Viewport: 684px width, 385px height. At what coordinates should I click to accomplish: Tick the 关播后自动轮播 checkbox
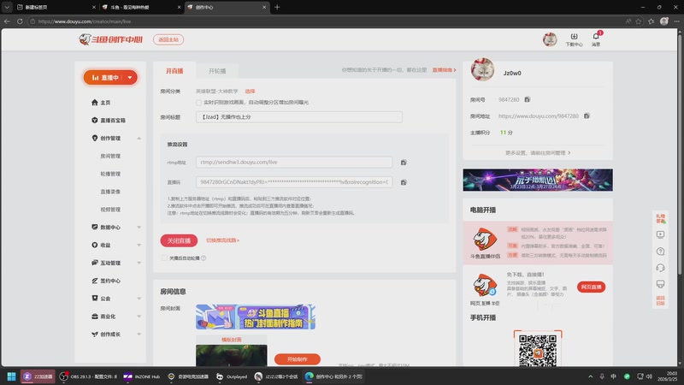point(164,258)
